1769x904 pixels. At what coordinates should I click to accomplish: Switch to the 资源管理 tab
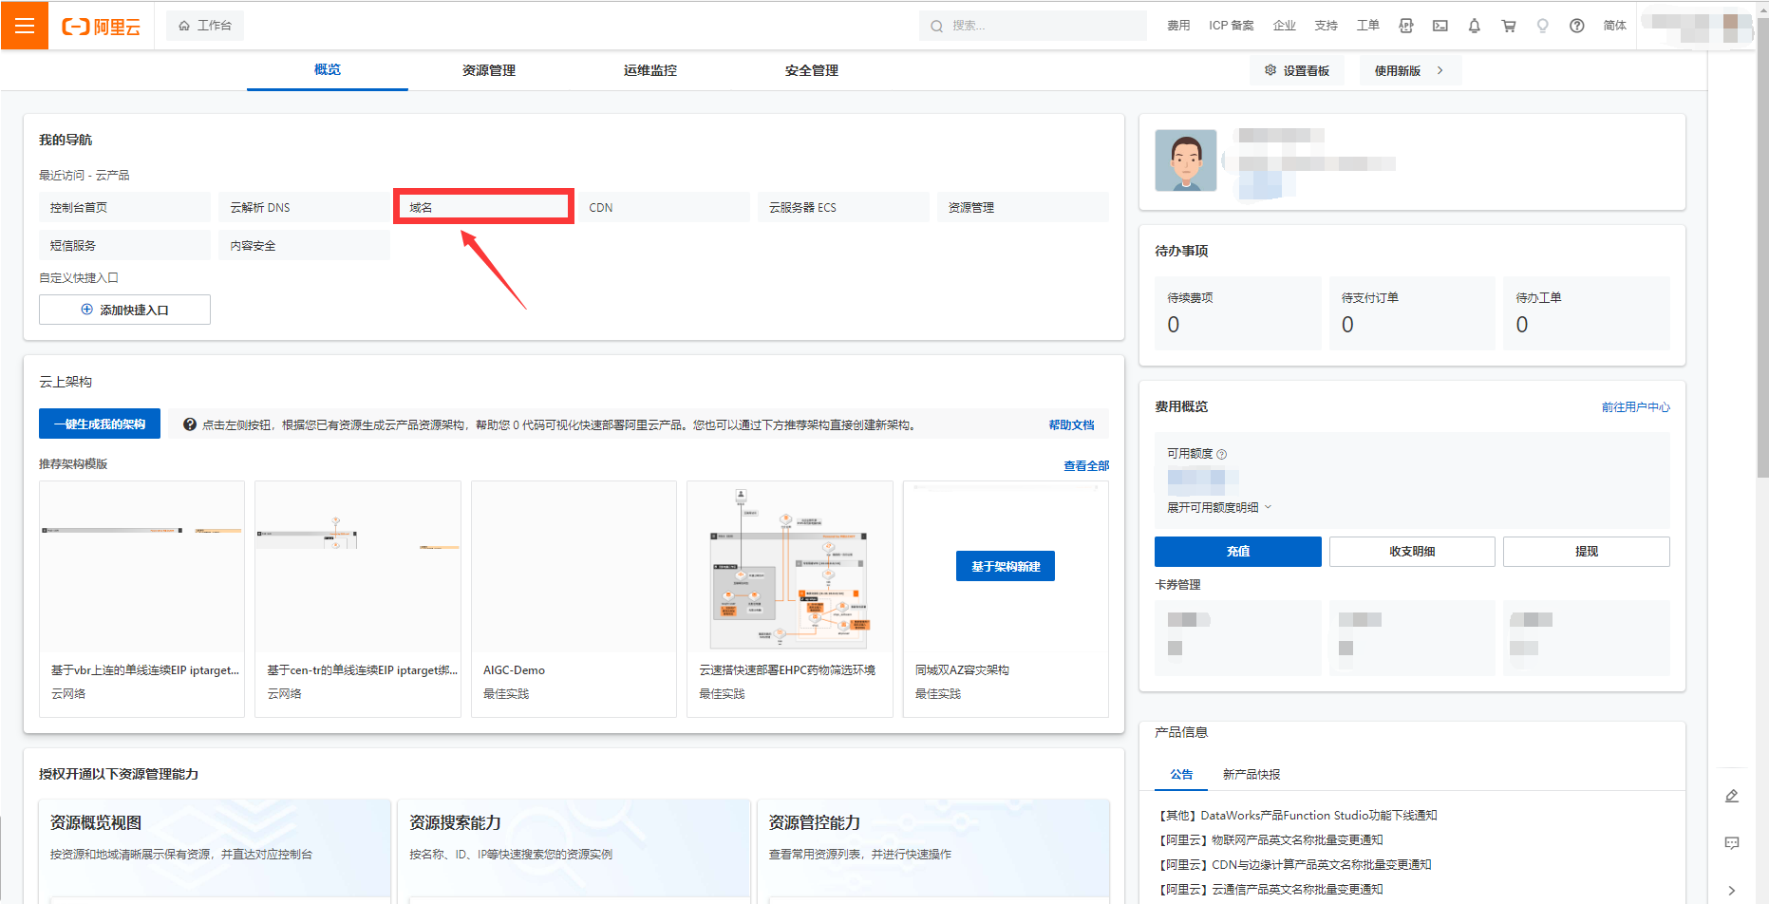click(x=488, y=70)
